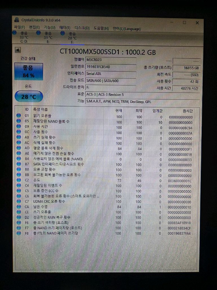Click status icon for B7 SATA 인터페이스 다운시프트

pos(19,164)
